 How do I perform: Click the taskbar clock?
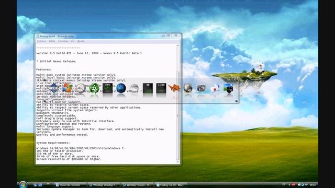point(312,185)
